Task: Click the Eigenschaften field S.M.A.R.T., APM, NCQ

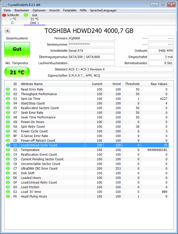Action: (121, 76)
